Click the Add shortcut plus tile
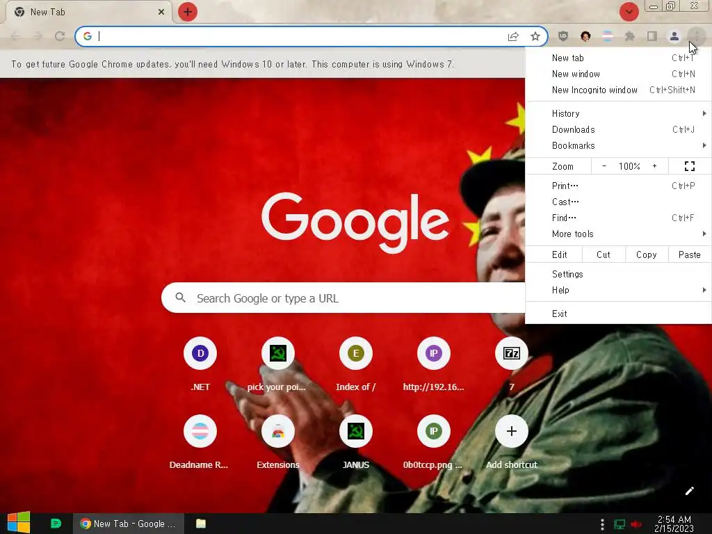This screenshot has width=712, height=534. coord(511,431)
